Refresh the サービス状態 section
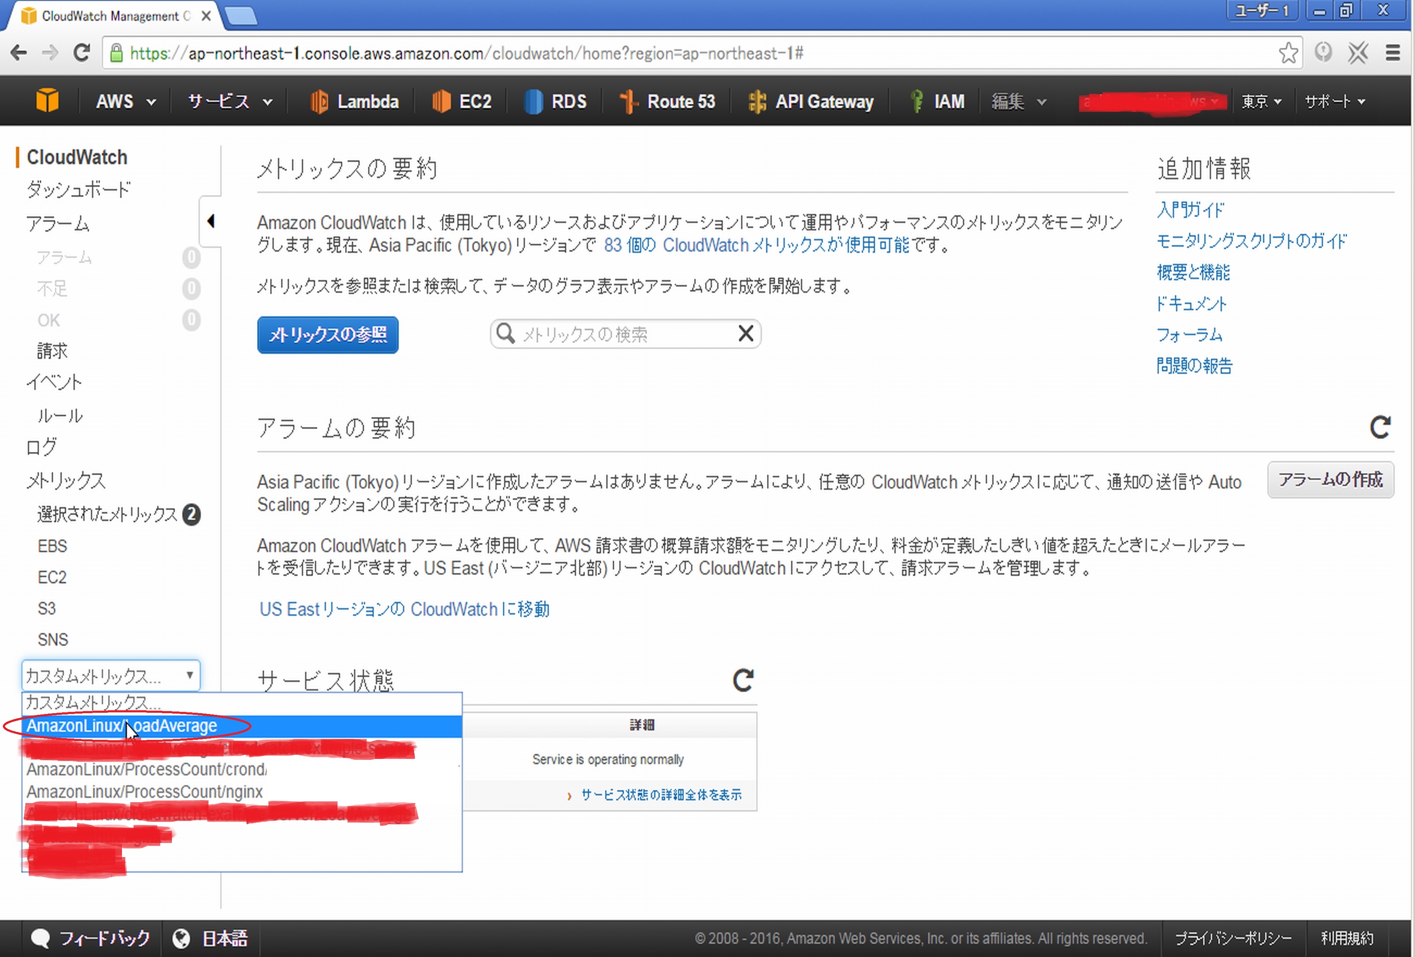This screenshot has height=957, width=1415. click(742, 680)
